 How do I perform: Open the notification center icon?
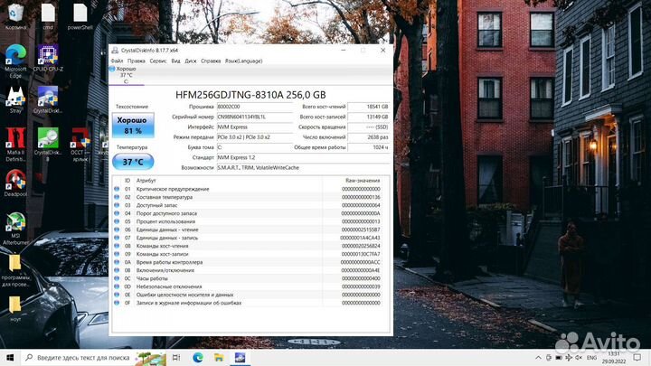pos(637,358)
